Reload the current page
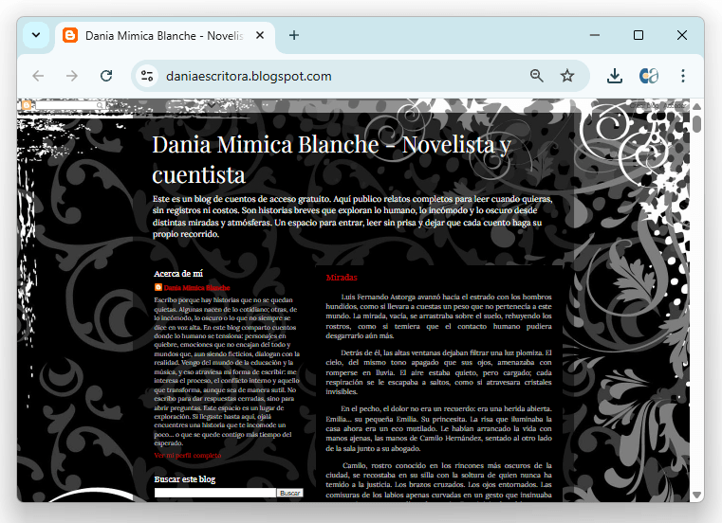 pyautogui.click(x=106, y=76)
